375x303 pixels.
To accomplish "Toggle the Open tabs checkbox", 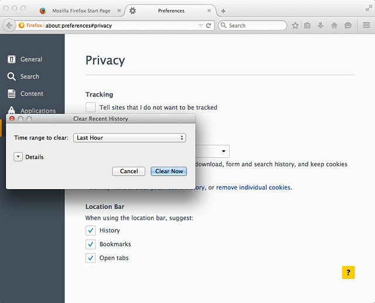I will point(90,258).
